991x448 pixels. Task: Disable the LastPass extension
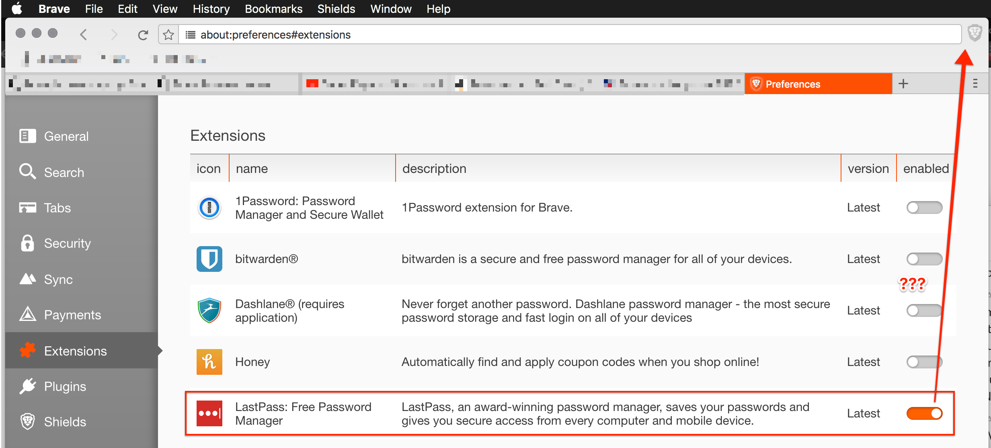(x=924, y=413)
